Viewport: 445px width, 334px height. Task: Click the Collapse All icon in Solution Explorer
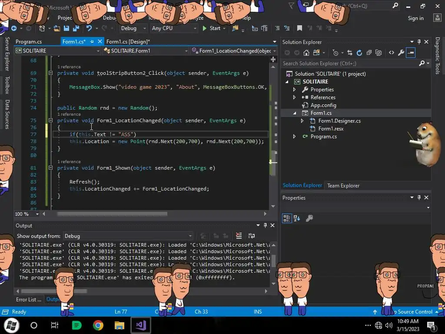tap(369, 53)
